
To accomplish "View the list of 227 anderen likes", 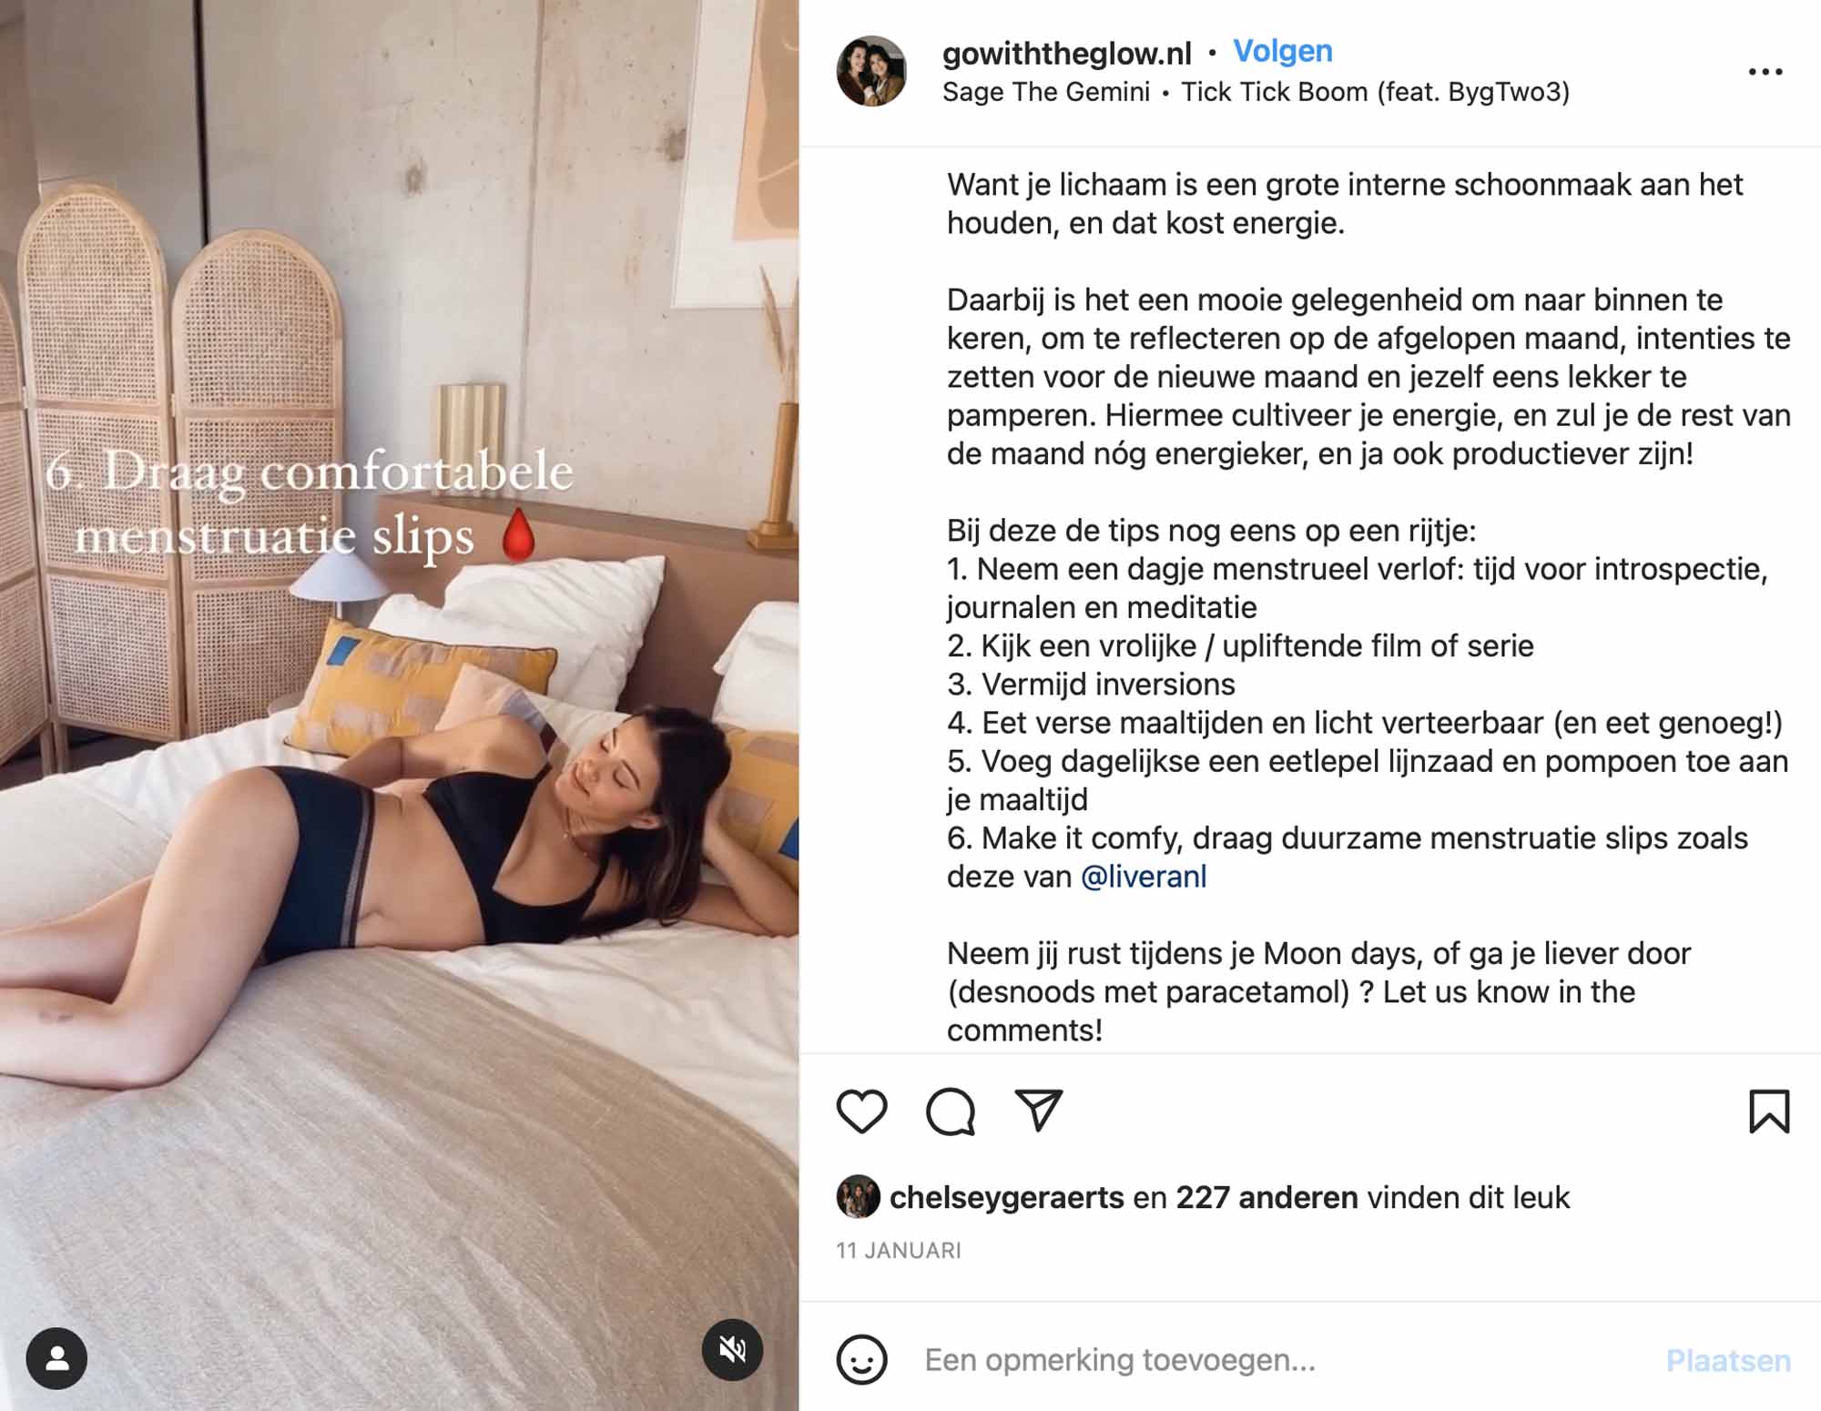I will coord(1267,1197).
